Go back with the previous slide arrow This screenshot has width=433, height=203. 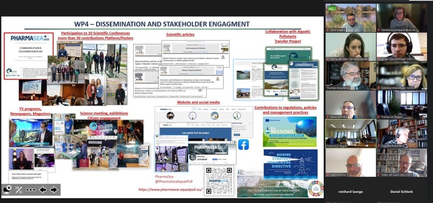tap(43, 190)
